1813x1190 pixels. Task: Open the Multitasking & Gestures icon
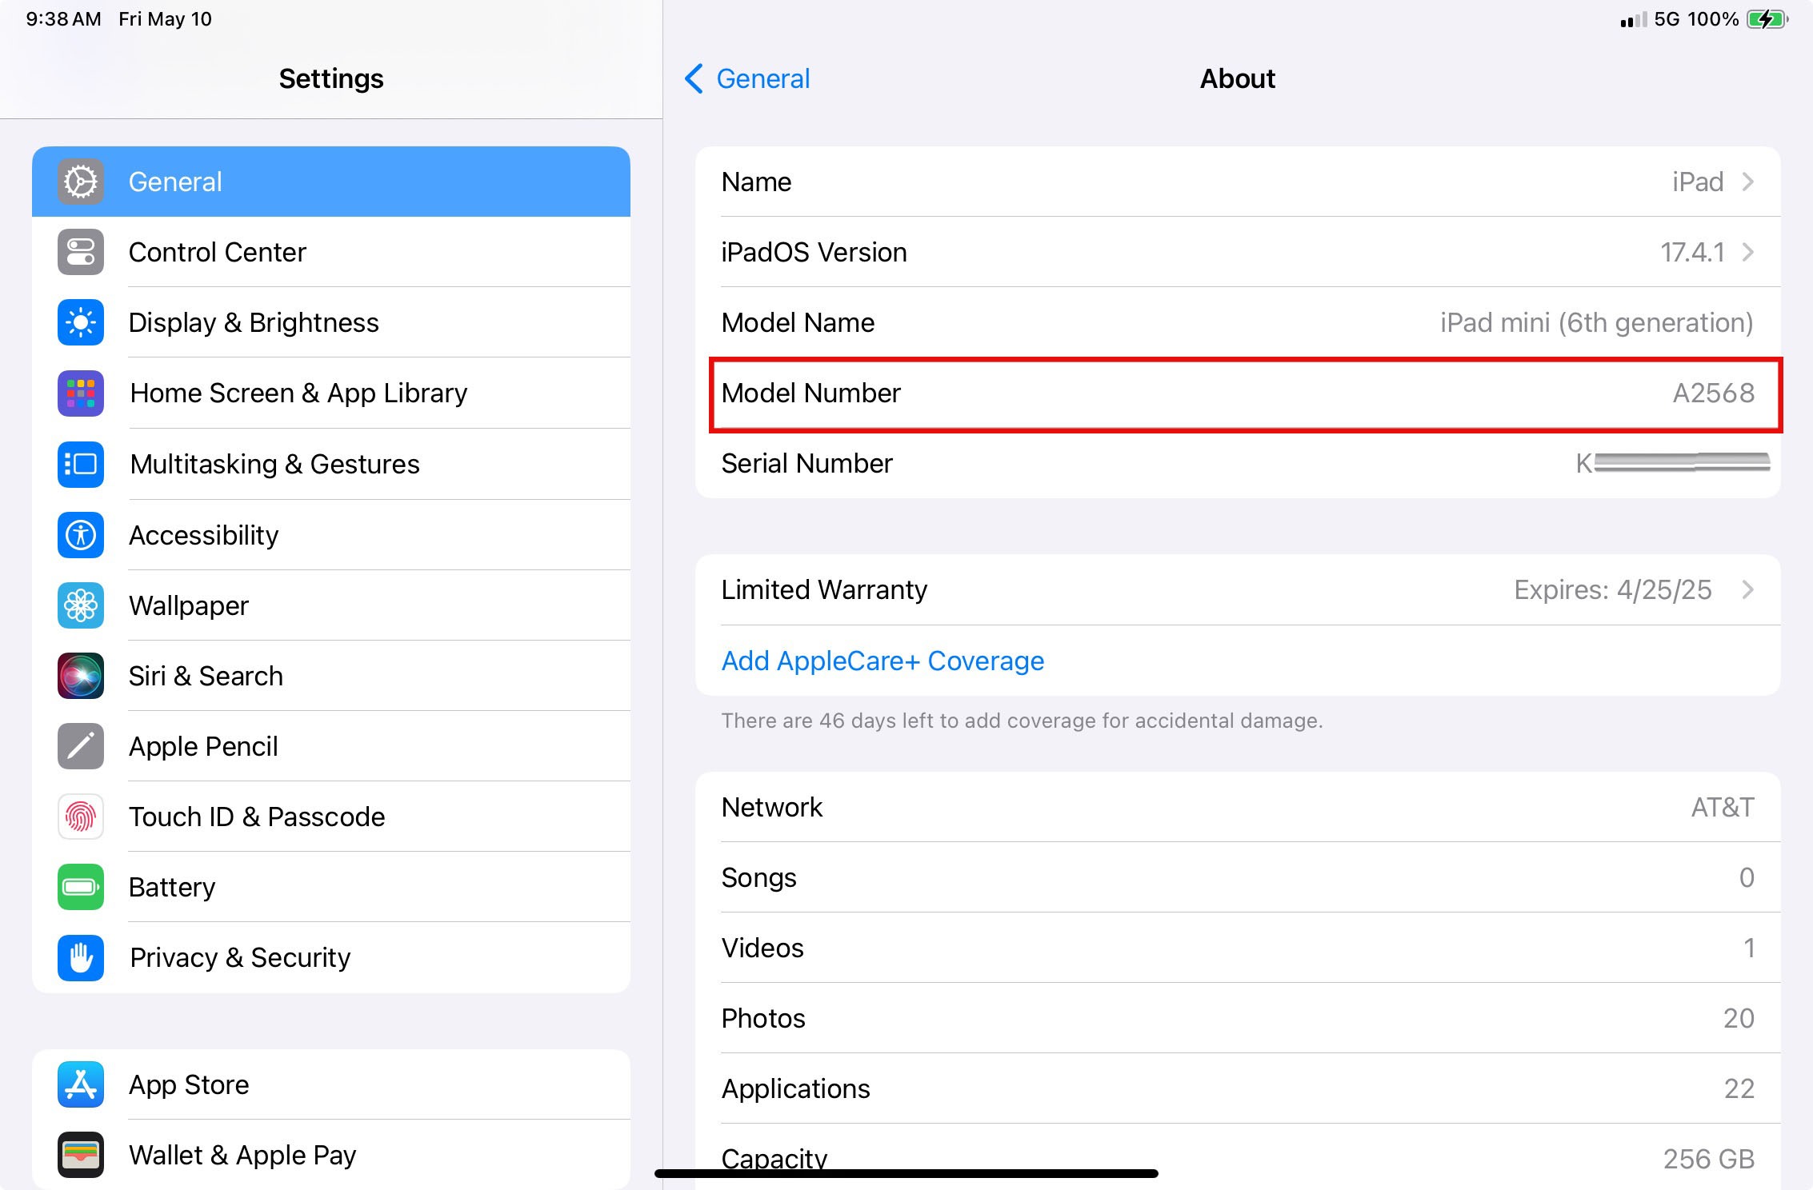(81, 464)
